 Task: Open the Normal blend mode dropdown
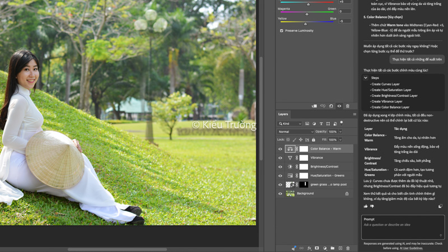point(295,132)
